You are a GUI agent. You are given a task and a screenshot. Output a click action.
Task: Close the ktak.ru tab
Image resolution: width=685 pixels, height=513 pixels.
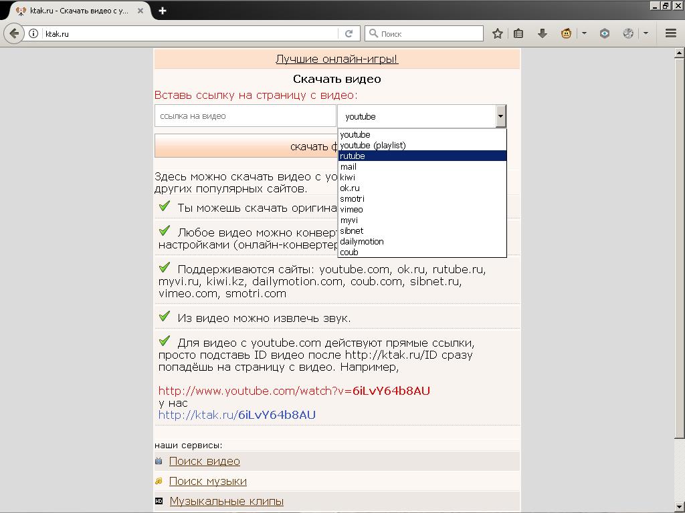click(x=140, y=11)
